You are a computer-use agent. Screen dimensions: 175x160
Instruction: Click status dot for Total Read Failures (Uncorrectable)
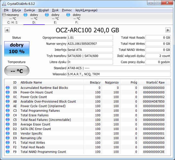8,120
